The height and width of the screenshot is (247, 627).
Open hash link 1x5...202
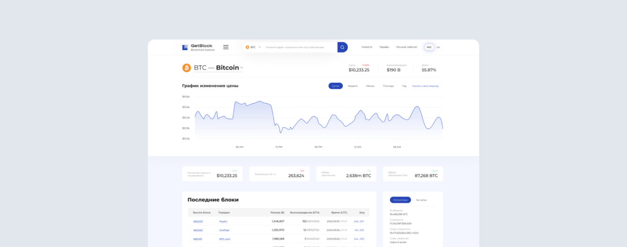coord(359,230)
